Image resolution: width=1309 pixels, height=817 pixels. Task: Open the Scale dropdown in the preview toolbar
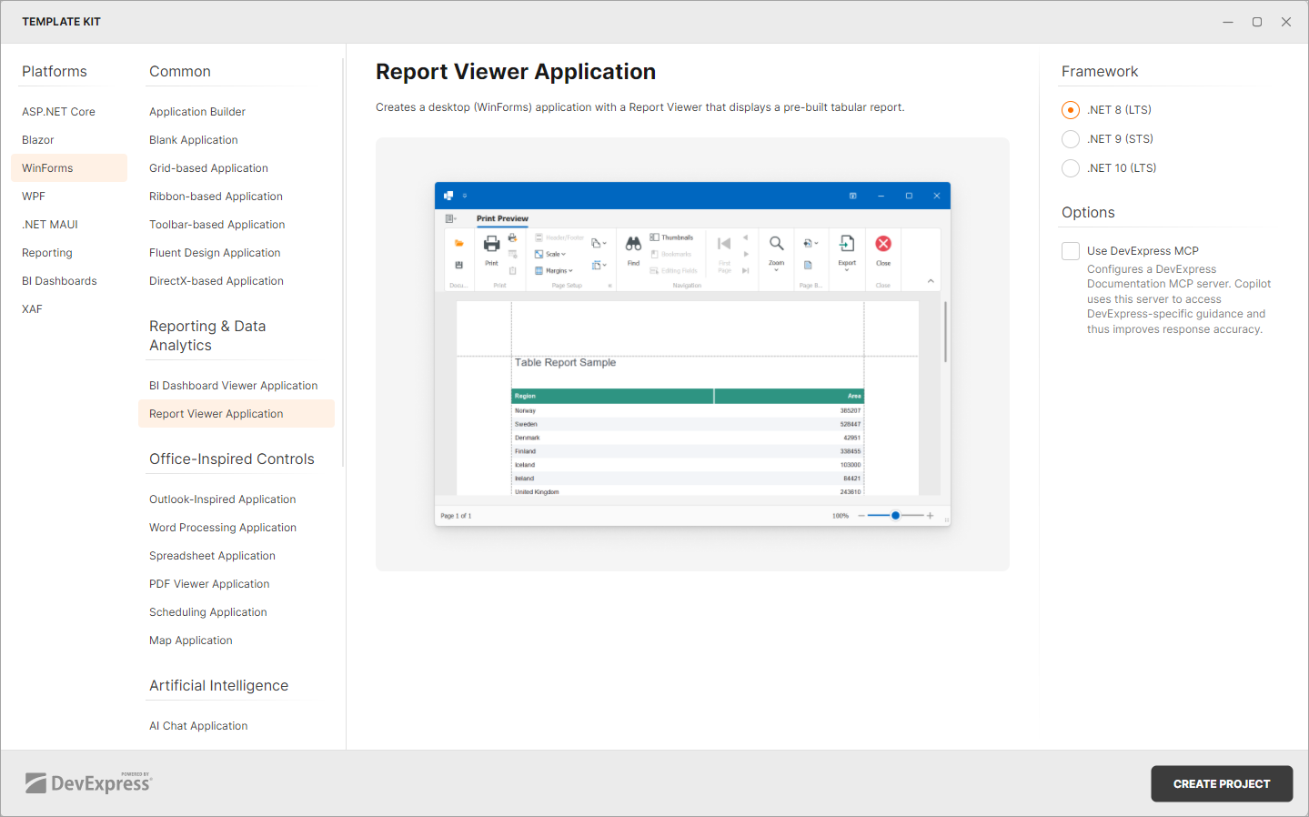tap(562, 253)
